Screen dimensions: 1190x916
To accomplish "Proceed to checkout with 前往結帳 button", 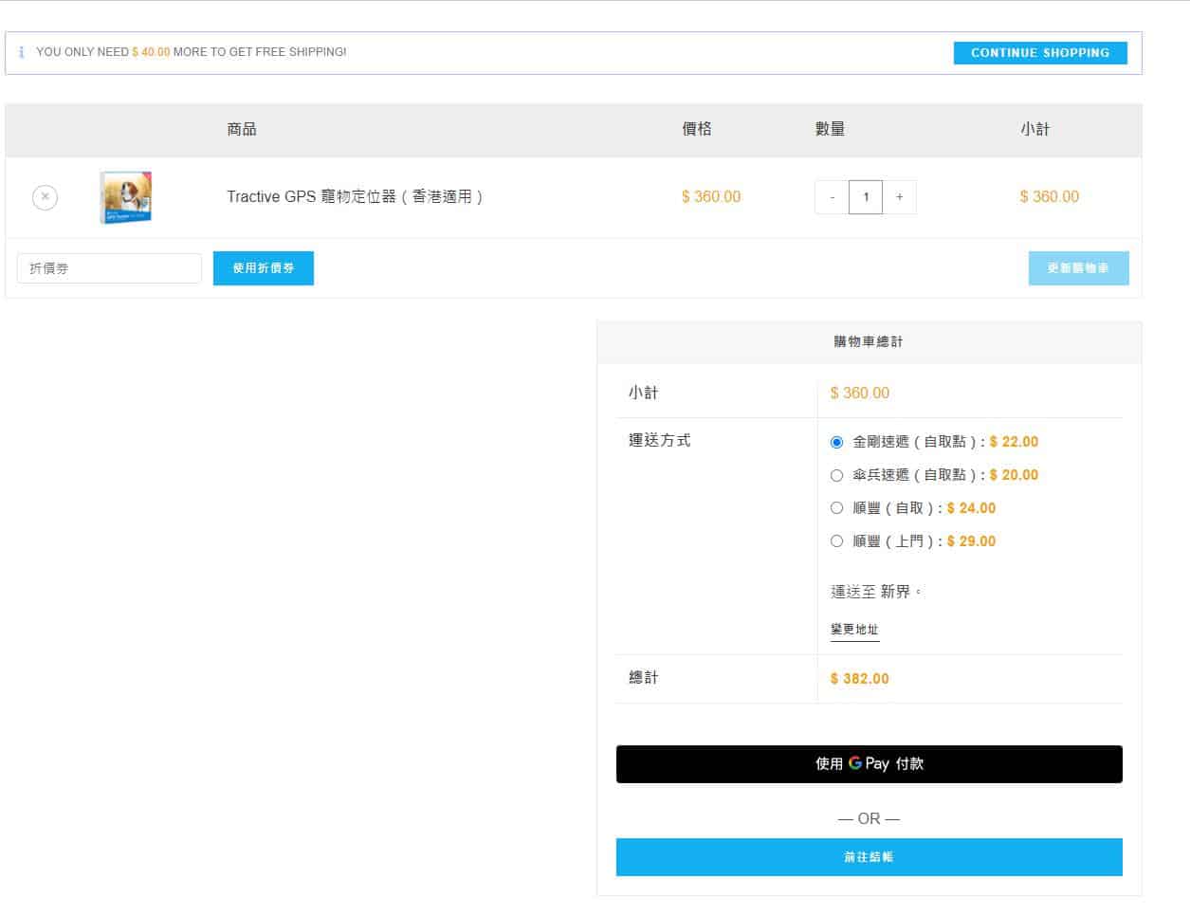I will click(x=869, y=857).
